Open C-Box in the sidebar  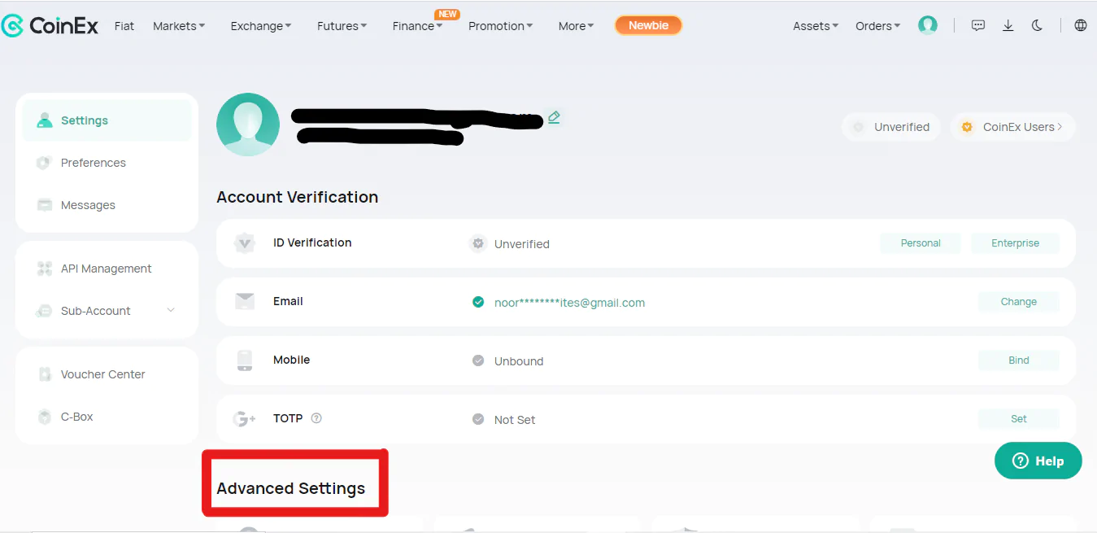[x=107, y=417]
